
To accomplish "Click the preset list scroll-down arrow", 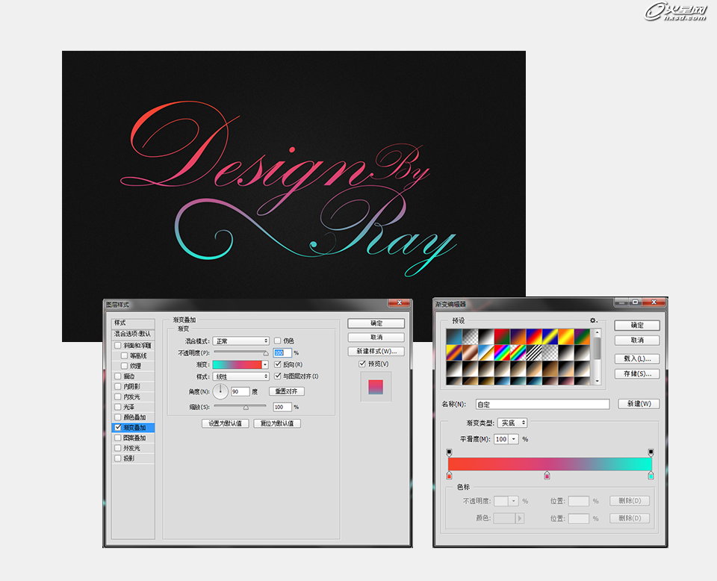I will click(x=597, y=381).
